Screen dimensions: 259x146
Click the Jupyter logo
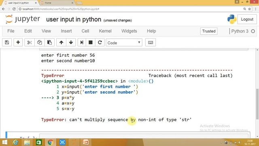[x=23, y=19]
